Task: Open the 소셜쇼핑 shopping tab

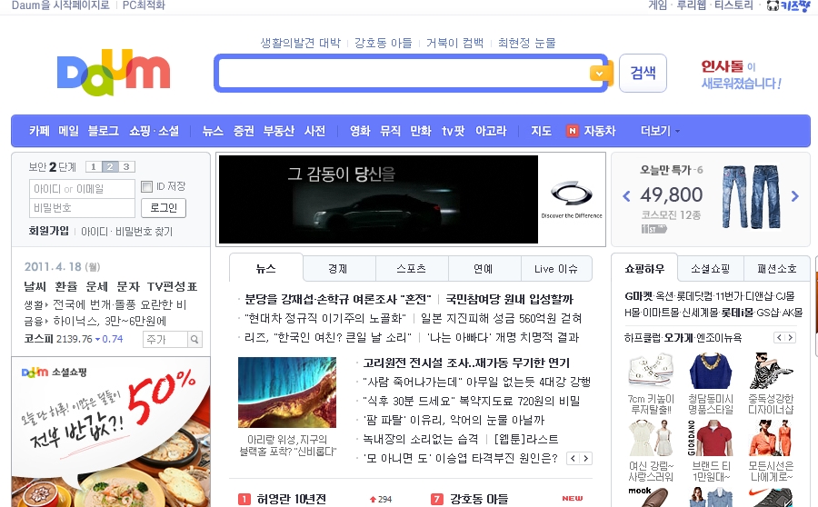Action: [710, 269]
